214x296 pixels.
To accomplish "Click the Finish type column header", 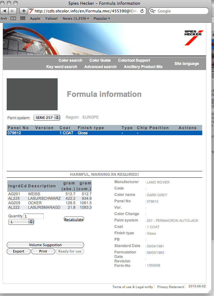I will click(91, 128).
